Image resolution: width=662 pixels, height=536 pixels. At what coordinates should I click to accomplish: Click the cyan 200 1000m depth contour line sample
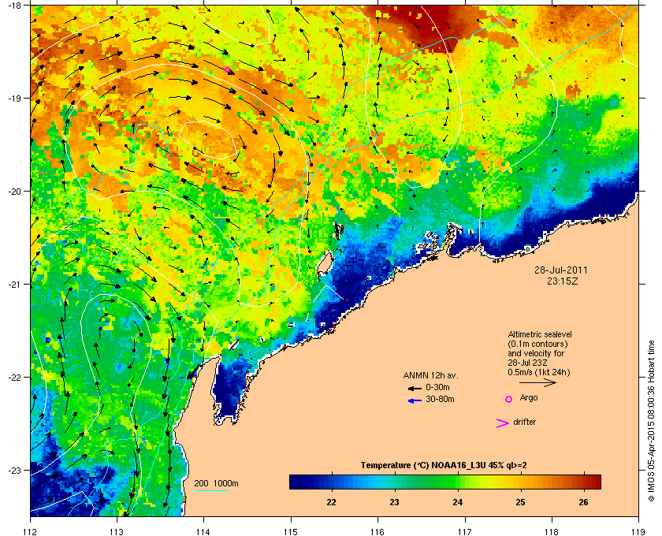tap(211, 491)
